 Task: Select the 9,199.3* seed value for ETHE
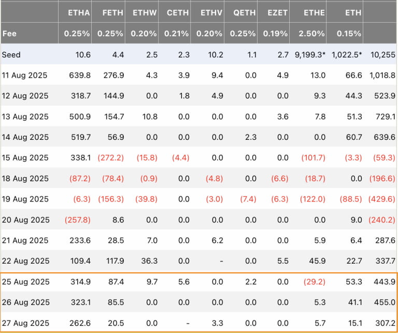pyautogui.click(x=310, y=55)
